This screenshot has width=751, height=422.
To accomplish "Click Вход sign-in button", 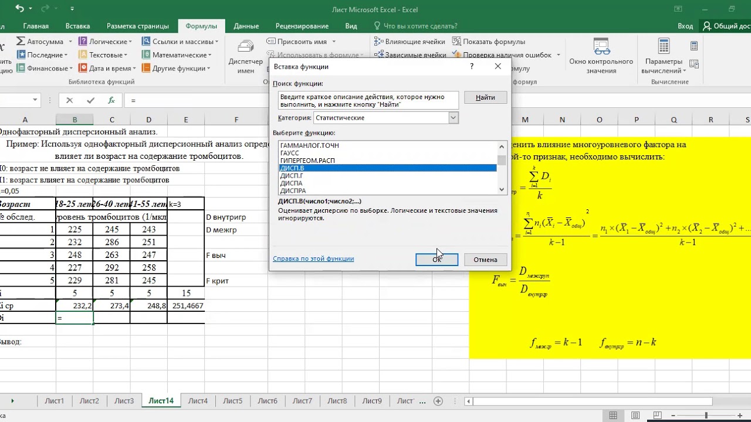I will point(685,26).
